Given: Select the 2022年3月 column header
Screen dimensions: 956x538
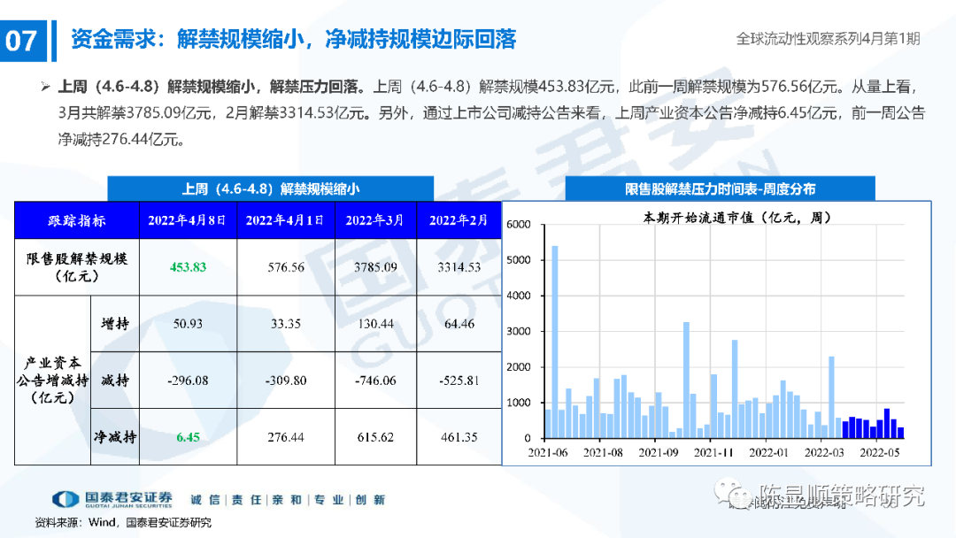Looking at the screenshot, I should pos(375,220).
